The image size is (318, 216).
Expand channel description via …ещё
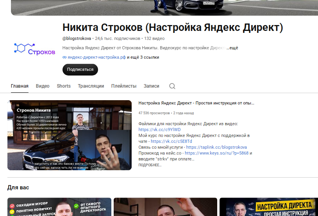tap(232, 48)
